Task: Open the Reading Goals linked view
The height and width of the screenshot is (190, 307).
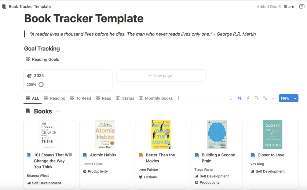Action: click(42, 59)
